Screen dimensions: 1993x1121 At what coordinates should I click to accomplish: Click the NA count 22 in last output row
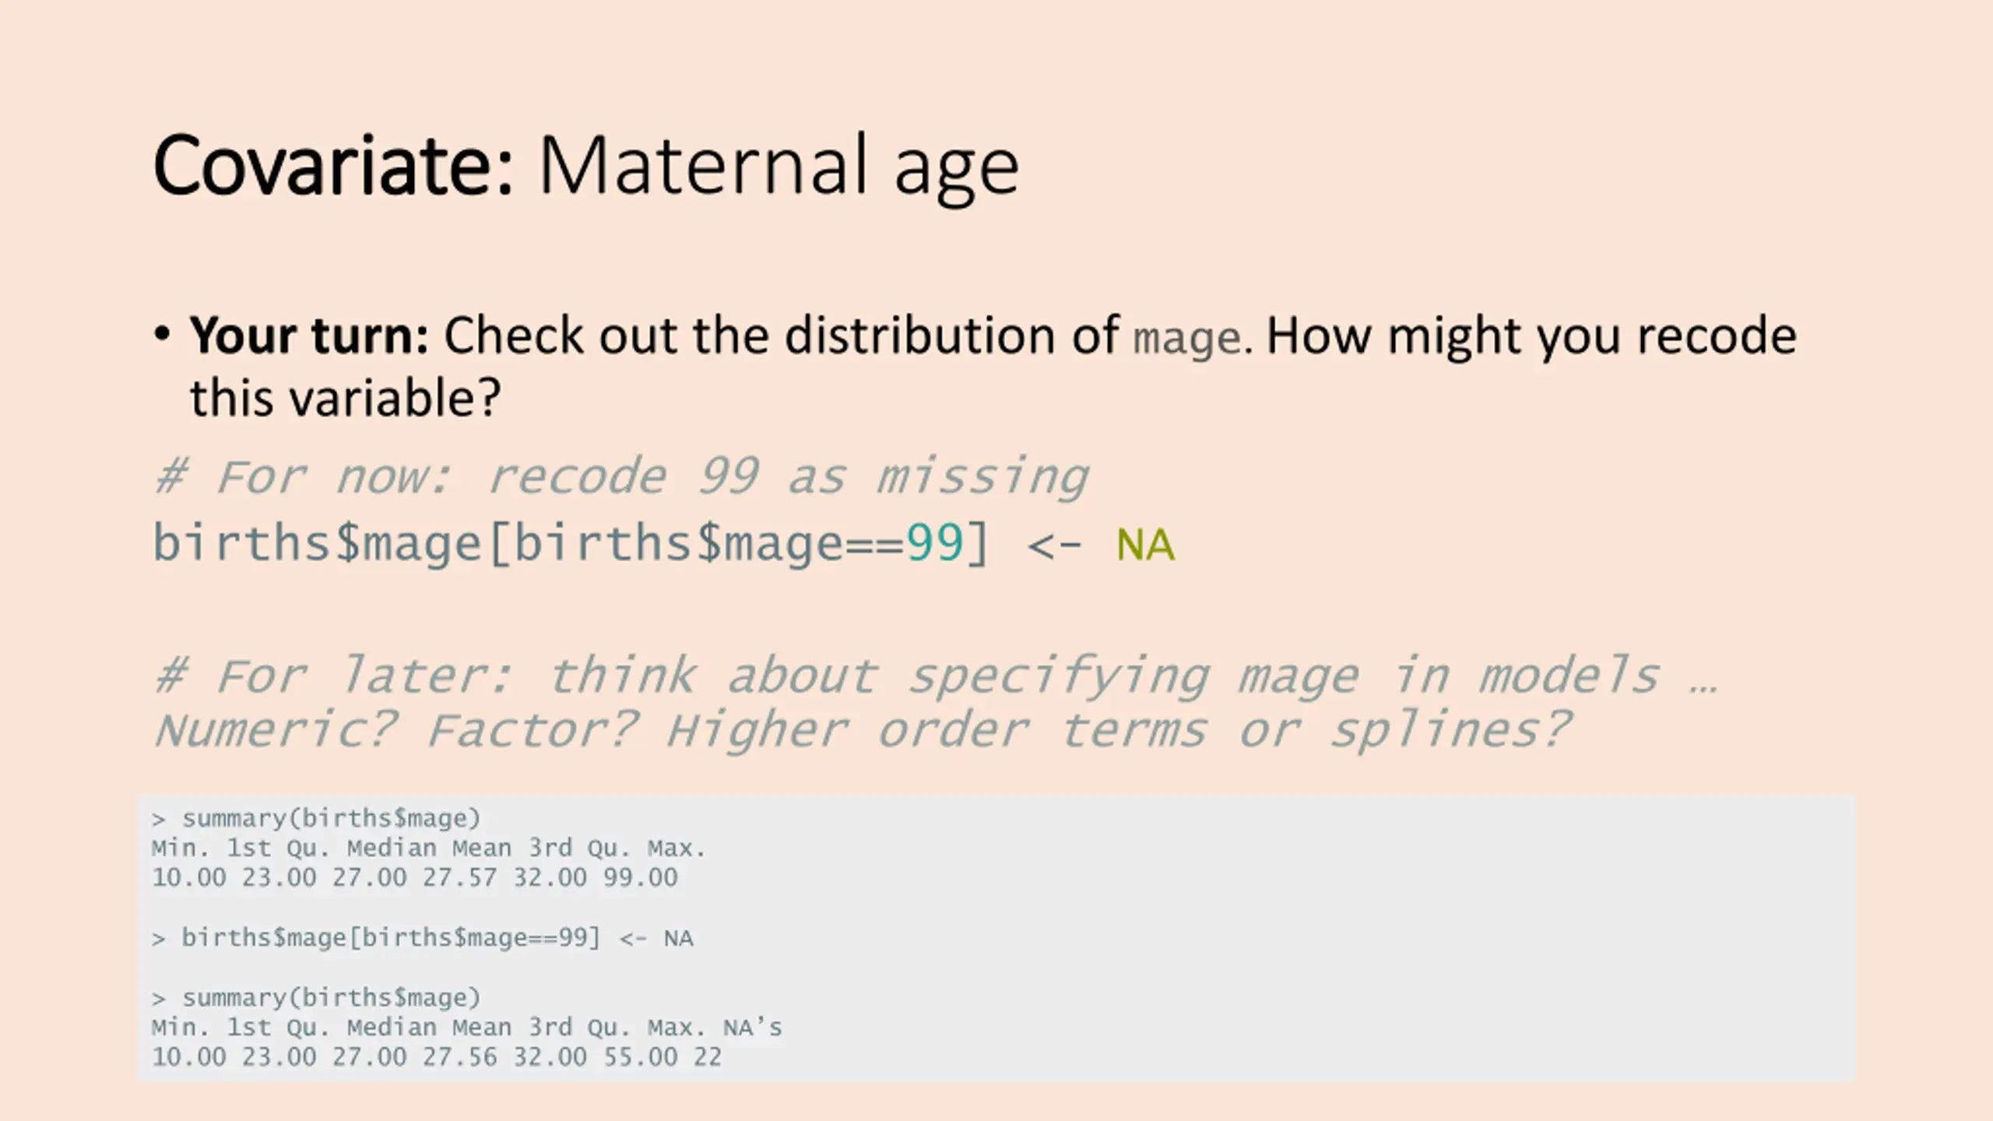[x=708, y=1057]
